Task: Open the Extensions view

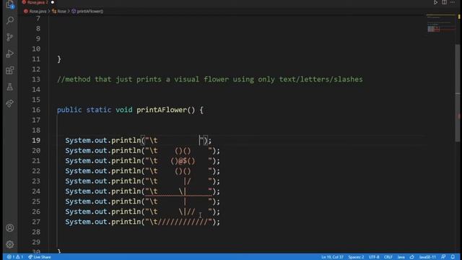Action: point(10,70)
